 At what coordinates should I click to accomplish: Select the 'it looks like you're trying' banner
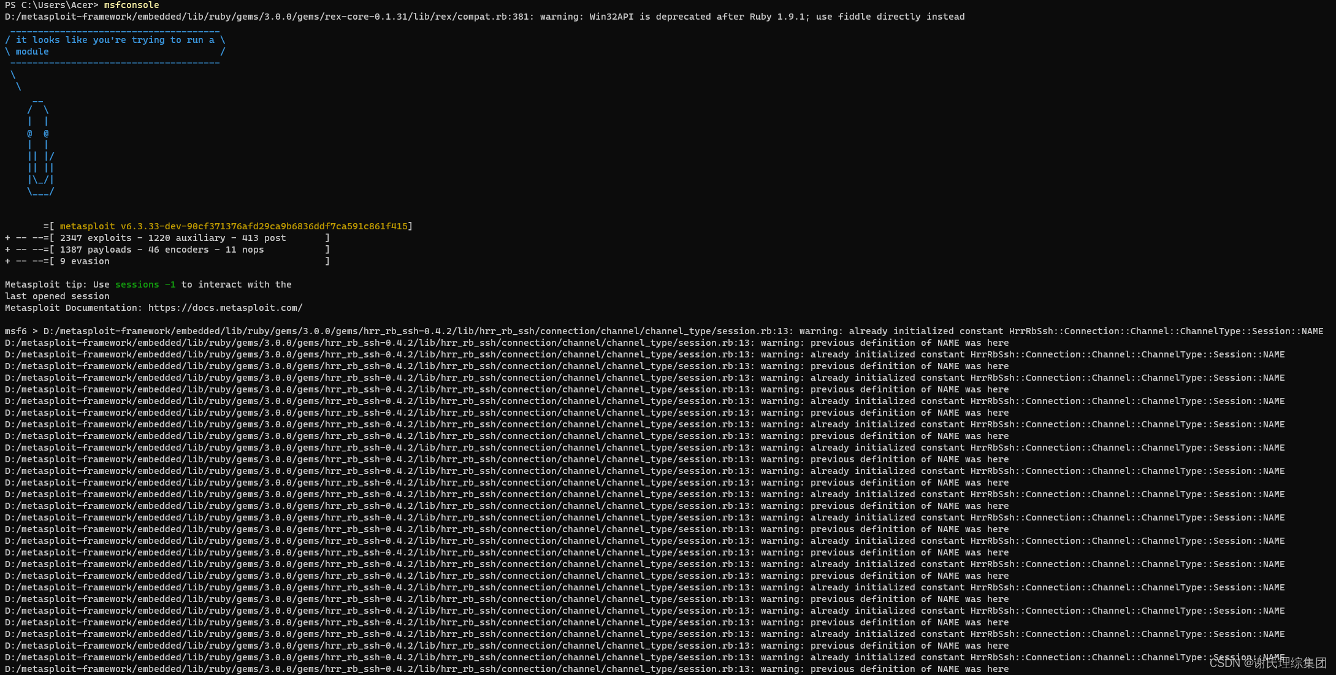click(x=110, y=39)
